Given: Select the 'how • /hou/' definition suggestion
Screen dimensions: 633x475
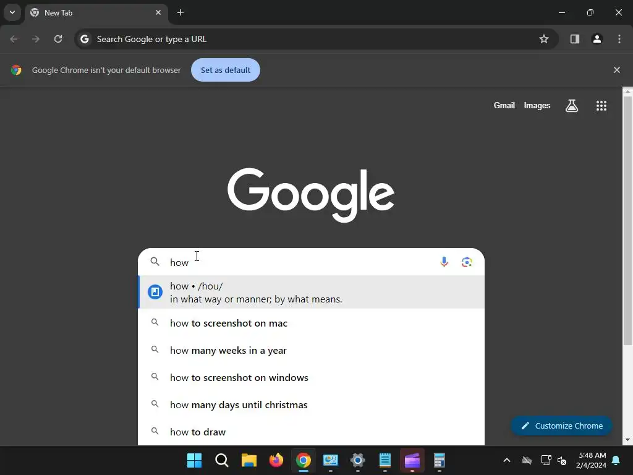Looking at the screenshot, I should point(312,292).
